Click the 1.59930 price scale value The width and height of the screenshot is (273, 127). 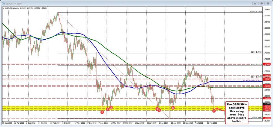click(x=266, y=34)
